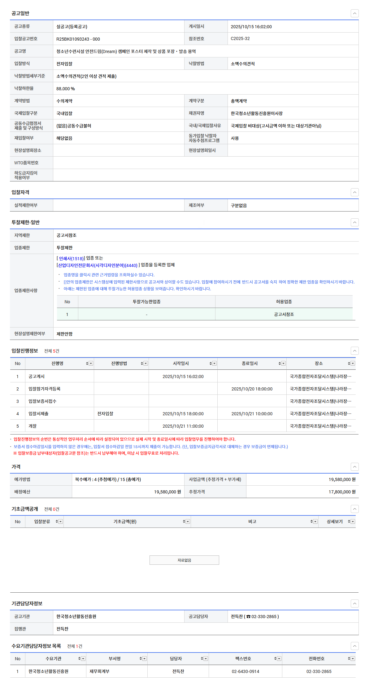This screenshot has height=686, width=365.
Task: Open the 인쇄사(1518) industry link
Action: coord(71,258)
